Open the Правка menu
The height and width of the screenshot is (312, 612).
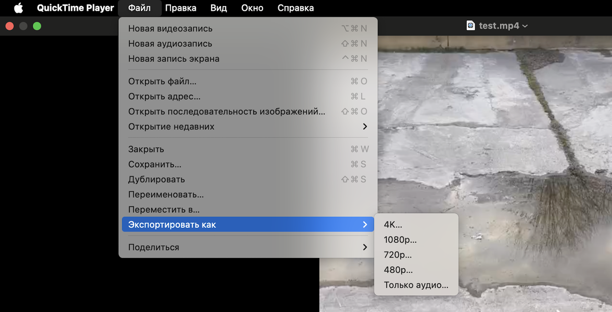click(x=181, y=8)
